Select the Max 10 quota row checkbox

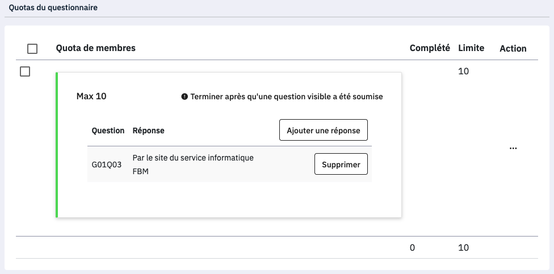(x=25, y=72)
